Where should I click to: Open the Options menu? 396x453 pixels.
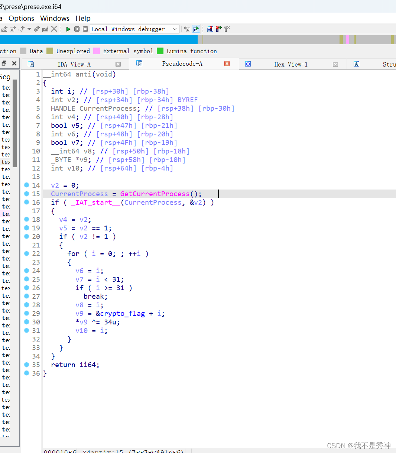(x=21, y=18)
